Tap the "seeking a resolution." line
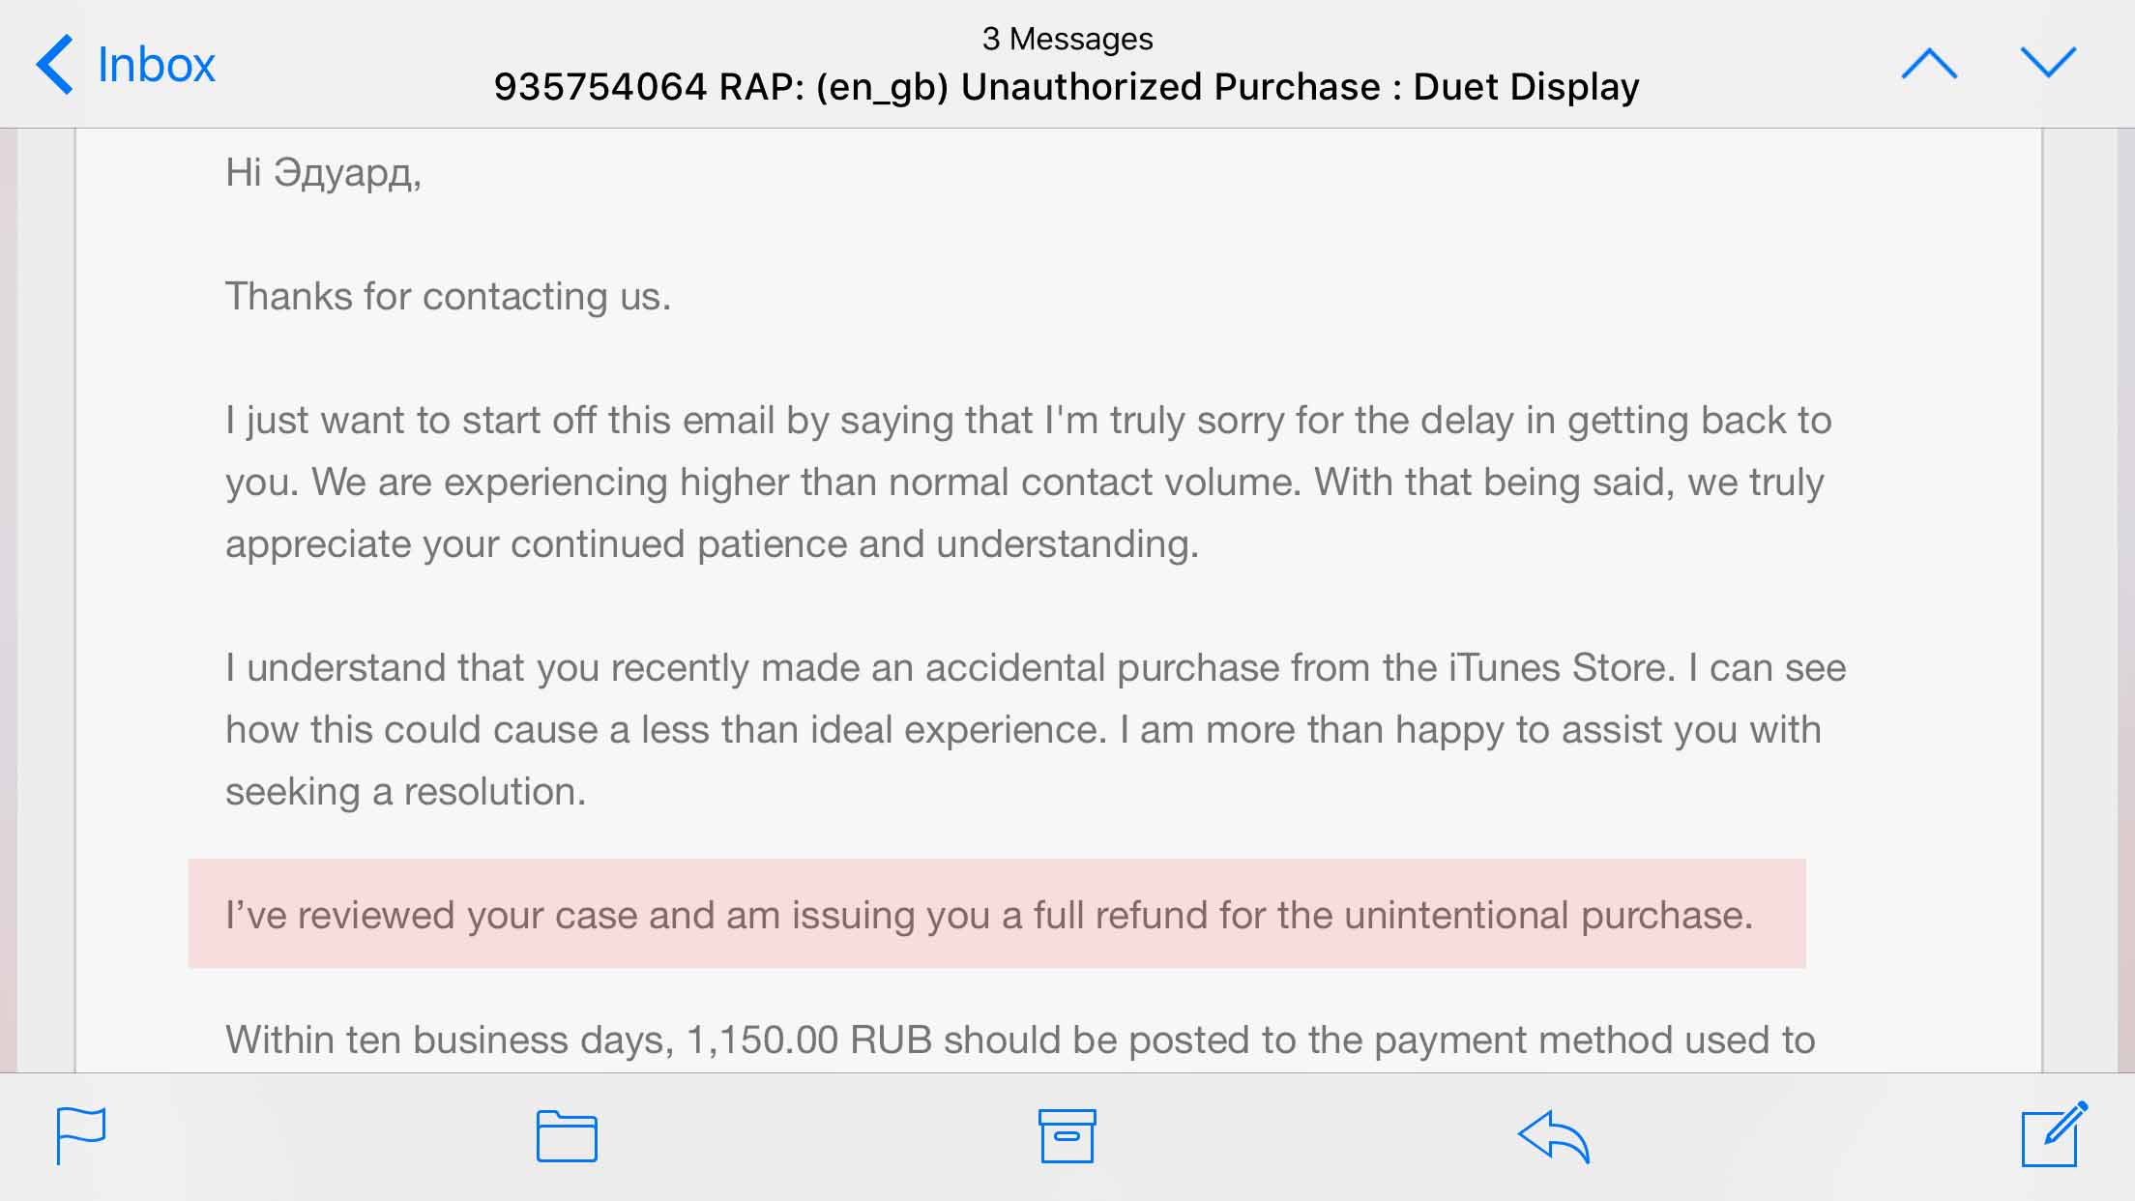Image resolution: width=2135 pixels, height=1201 pixels. pyautogui.click(x=405, y=792)
